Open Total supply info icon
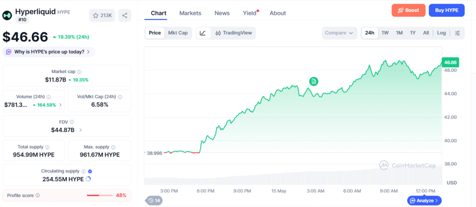 tap(47, 147)
